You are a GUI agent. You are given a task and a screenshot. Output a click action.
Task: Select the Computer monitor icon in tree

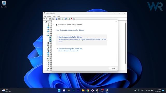(x=48, y=32)
